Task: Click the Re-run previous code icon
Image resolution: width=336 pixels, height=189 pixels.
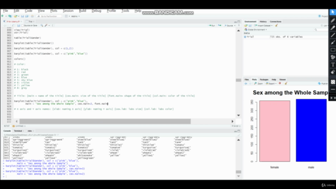Action: [219, 26]
